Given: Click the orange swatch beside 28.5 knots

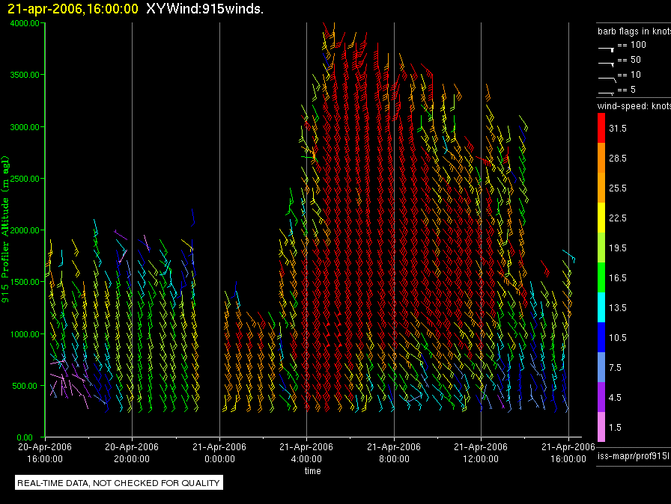Looking at the screenshot, I should (x=601, y=159).
